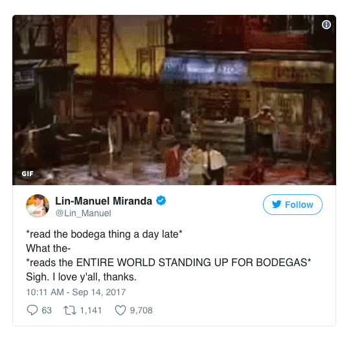Like the tweet with the heart icon

120,310
